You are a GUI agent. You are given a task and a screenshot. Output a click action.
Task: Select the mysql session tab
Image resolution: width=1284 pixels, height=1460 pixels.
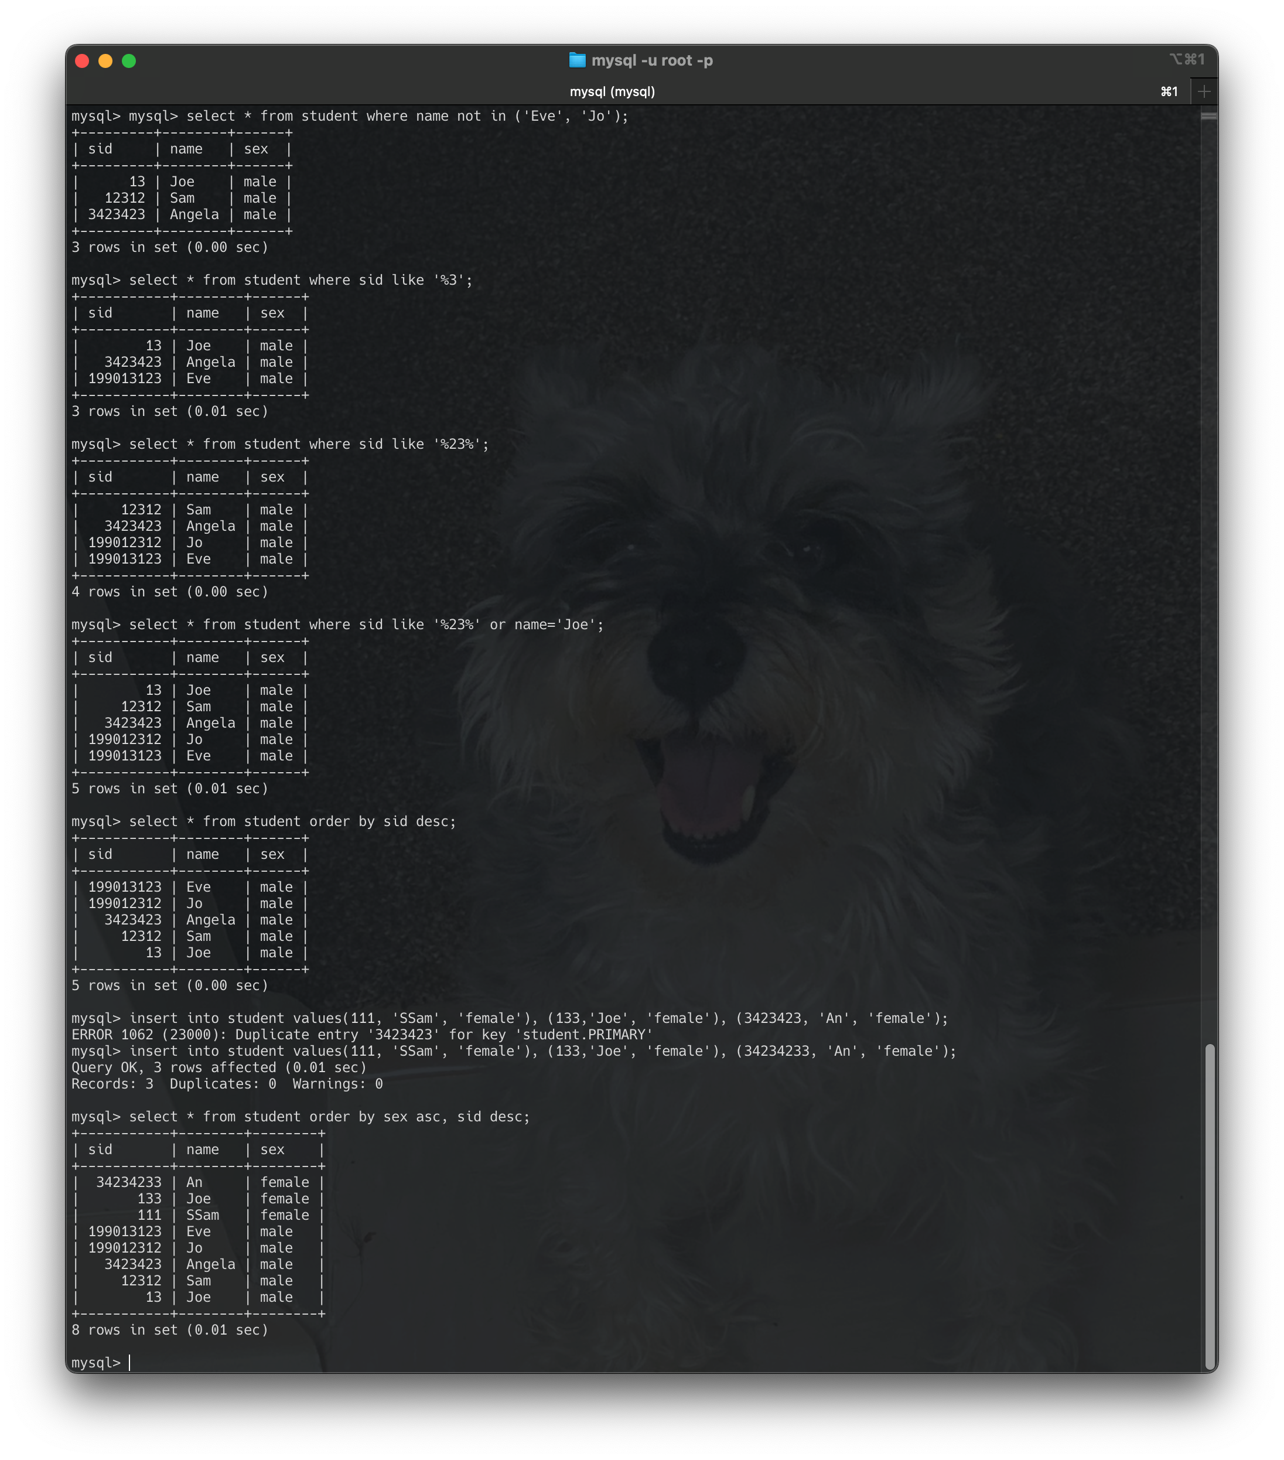coord(613,91)
